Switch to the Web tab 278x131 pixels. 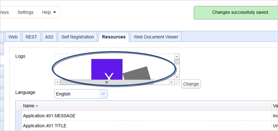(x=13, y=37)
